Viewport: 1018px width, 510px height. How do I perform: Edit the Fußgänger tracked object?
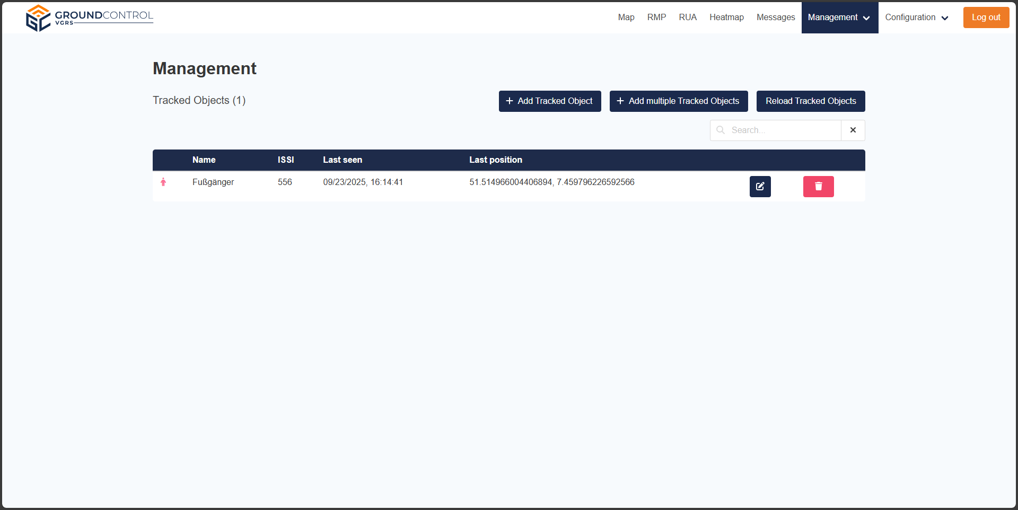tap(760, 187)
